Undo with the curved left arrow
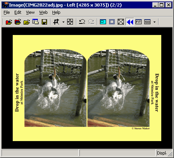 [82, 22]
